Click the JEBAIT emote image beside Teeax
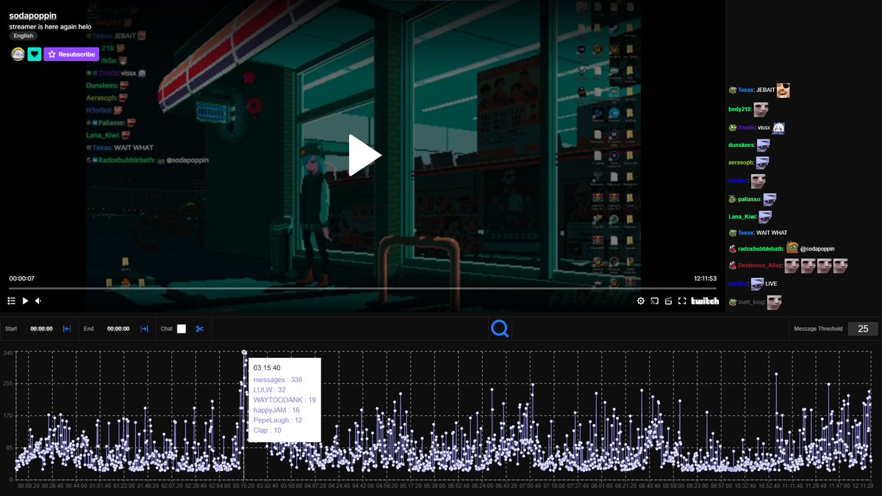The width and height of the screenshot is (882, 496). (784, 90)
